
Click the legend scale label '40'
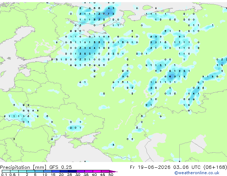coord(94,175)
